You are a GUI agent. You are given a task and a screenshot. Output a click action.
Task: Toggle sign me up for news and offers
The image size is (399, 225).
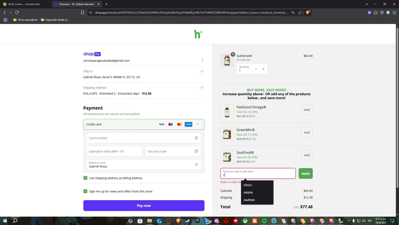click(x=85, y=191)
